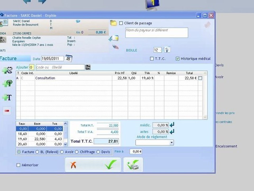Screen dimensions: 254x191
Task: Click validate and print icon
Action: 133,164
